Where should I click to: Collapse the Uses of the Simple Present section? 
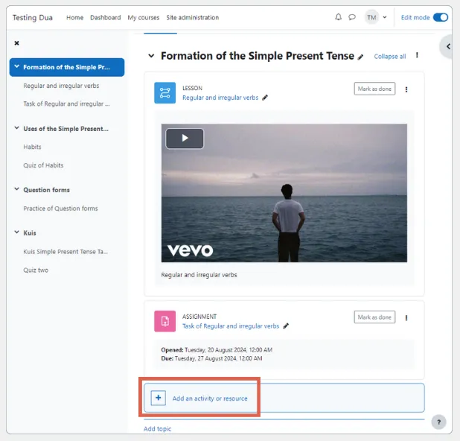tap(16, 128)
